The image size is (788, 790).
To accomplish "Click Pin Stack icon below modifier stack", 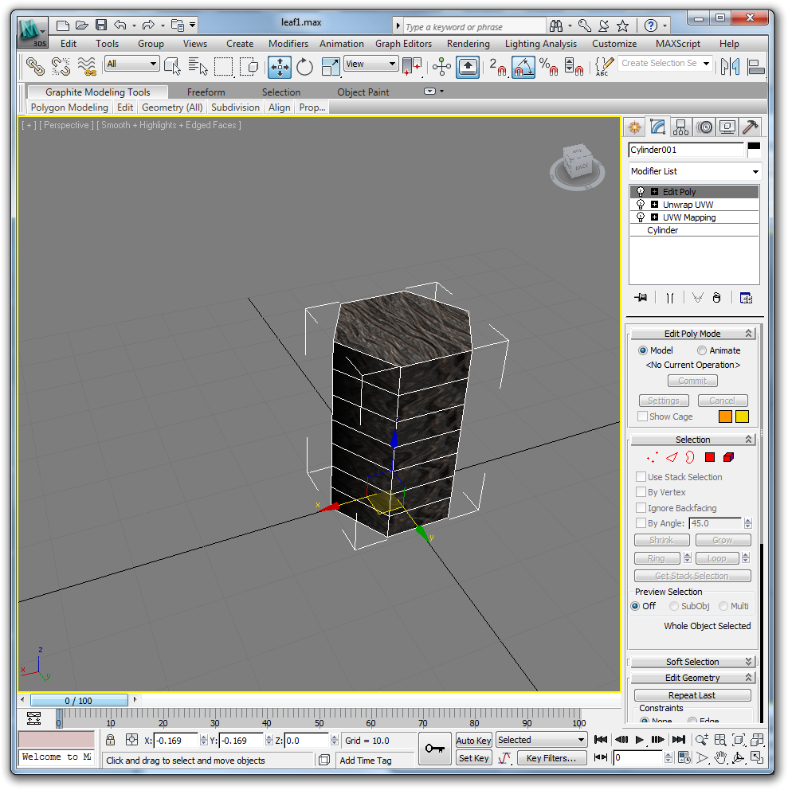I will (x=640, y=297).
